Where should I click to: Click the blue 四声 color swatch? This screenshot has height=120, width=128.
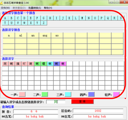(x=91, y=94)
